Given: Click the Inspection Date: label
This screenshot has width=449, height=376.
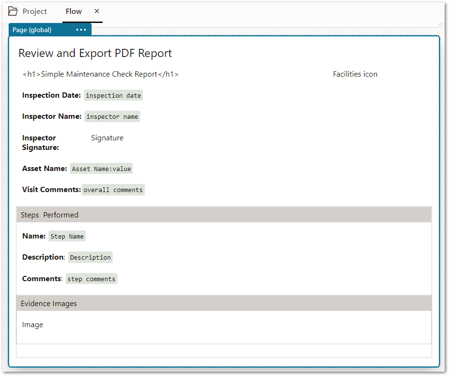Looking at the screenshot, I should tap(51, 95).
